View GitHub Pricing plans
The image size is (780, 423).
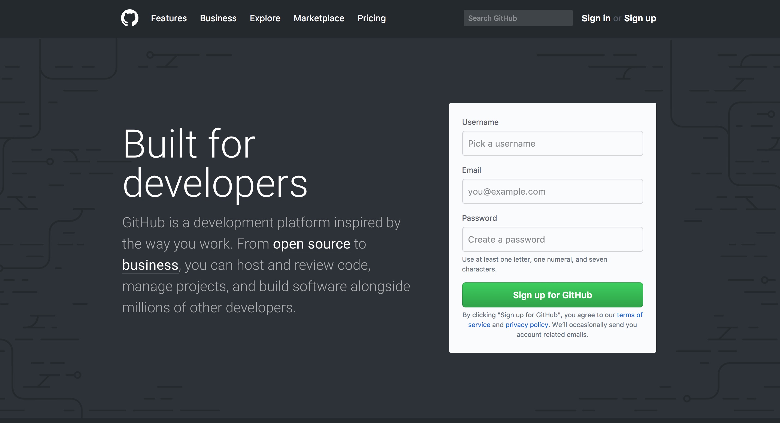[x=371, y=18]
